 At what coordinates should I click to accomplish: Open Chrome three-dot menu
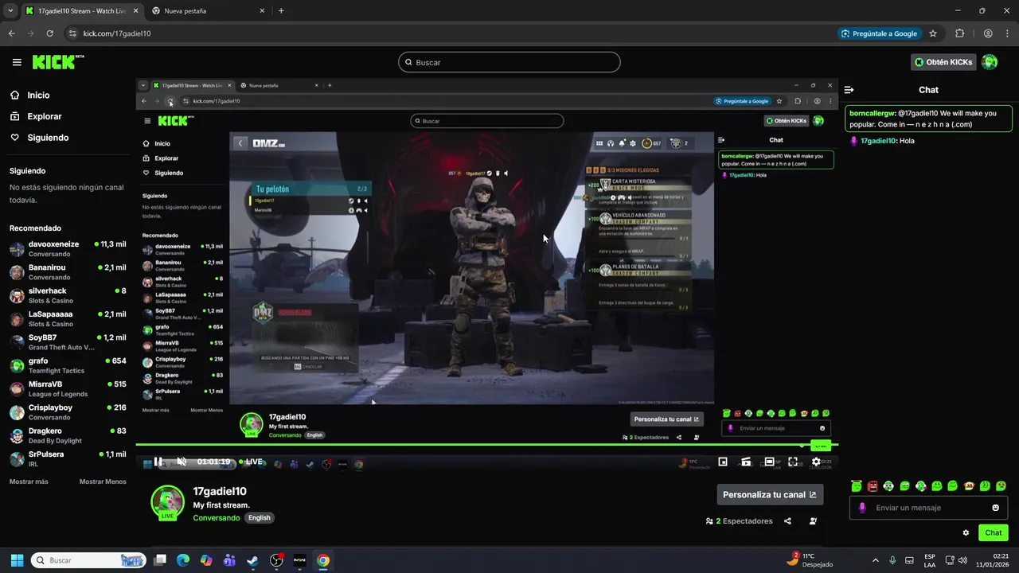pyautogui.click(x=1008, y=33)
